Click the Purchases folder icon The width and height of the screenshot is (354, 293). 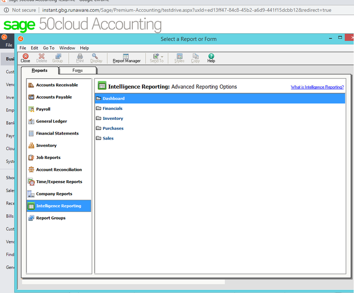point(99,128)
